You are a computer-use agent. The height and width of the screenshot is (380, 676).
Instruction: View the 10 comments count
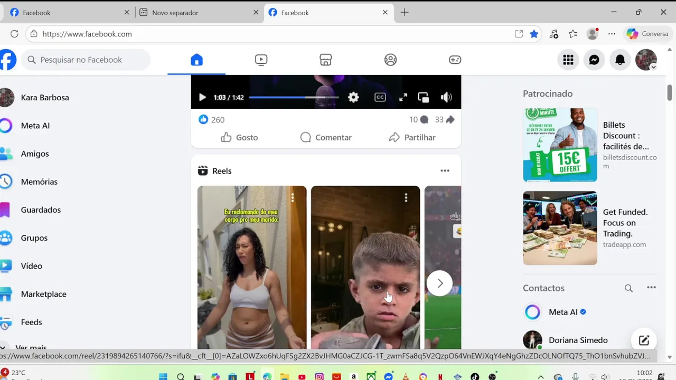(418, 120)
